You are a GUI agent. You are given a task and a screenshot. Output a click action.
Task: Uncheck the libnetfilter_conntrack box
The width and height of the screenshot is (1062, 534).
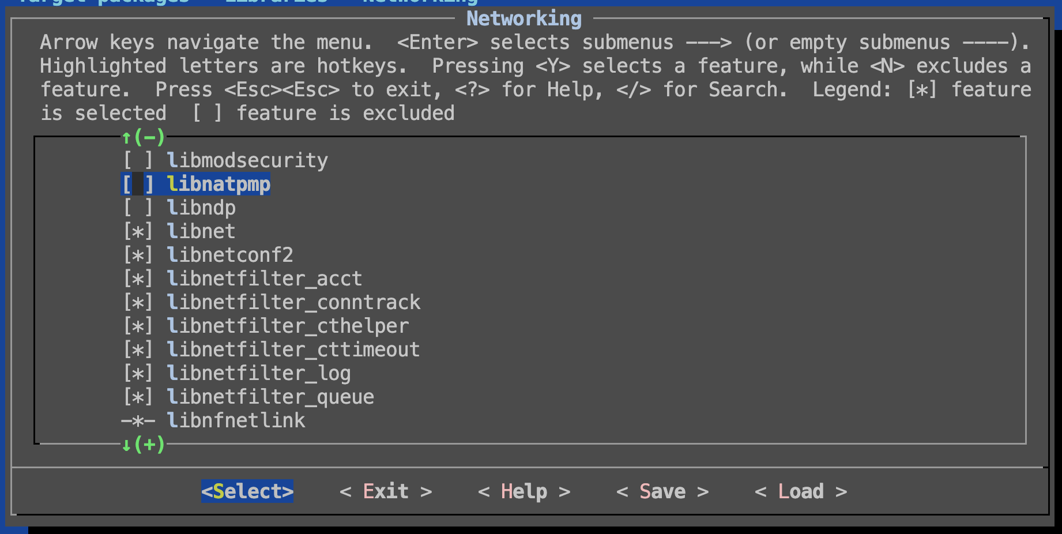(x=138, y=302)
